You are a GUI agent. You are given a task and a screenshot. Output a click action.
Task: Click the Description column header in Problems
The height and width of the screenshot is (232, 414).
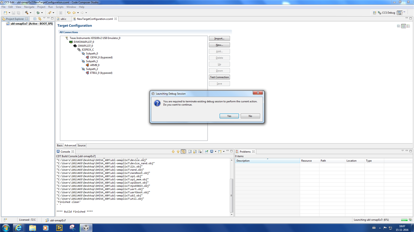(x=267, y=161)
